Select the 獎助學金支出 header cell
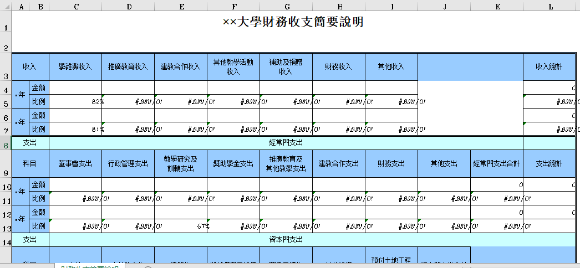Viewport: 580px width, 268px height. pos(233,164)
